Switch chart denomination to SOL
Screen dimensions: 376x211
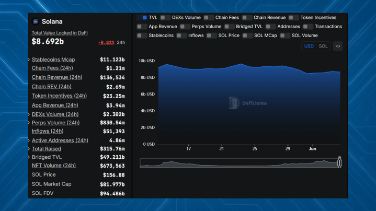click(323, 46)
